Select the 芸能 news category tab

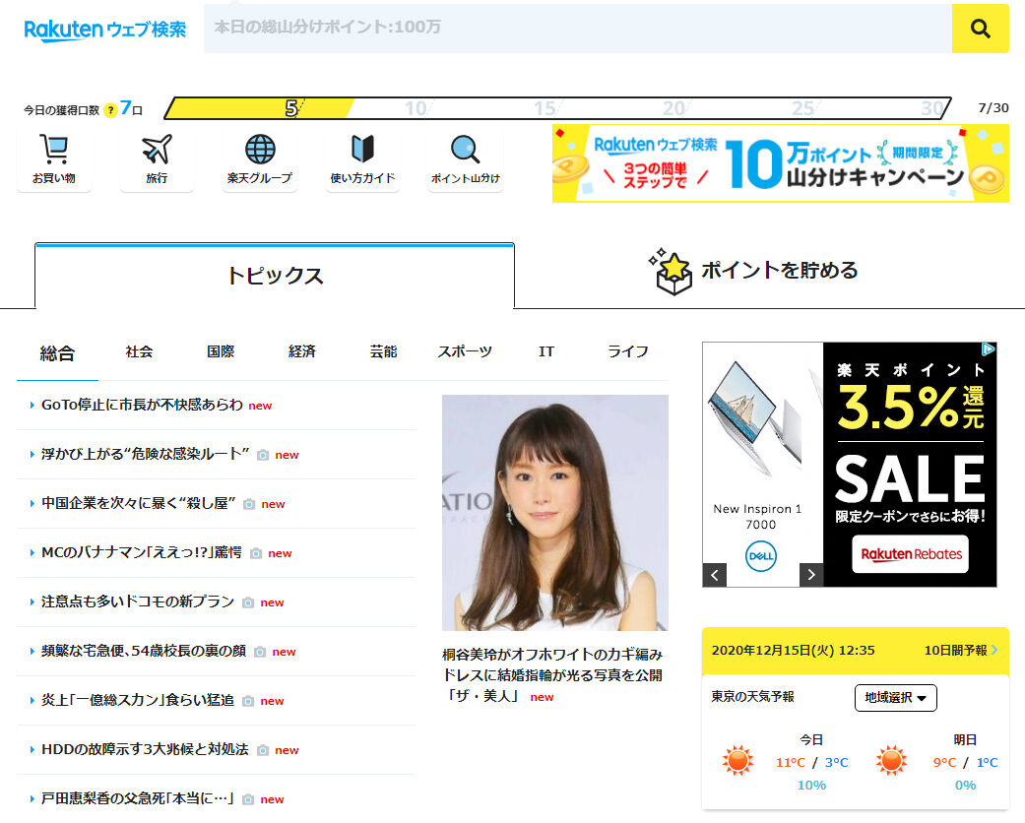click(x=383, y=351)
